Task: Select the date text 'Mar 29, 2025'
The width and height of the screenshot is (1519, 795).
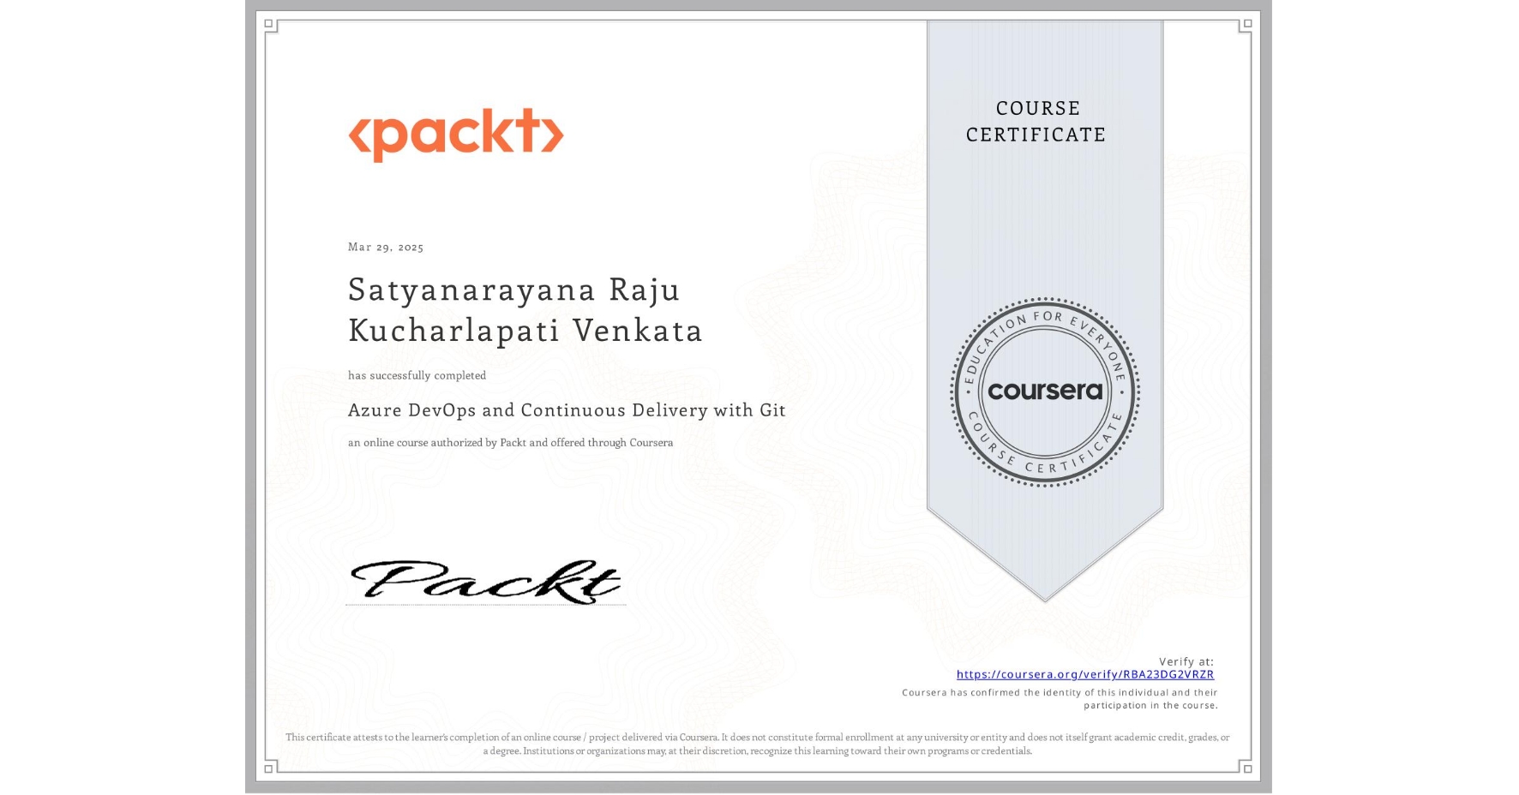Action: coord(386,247)
